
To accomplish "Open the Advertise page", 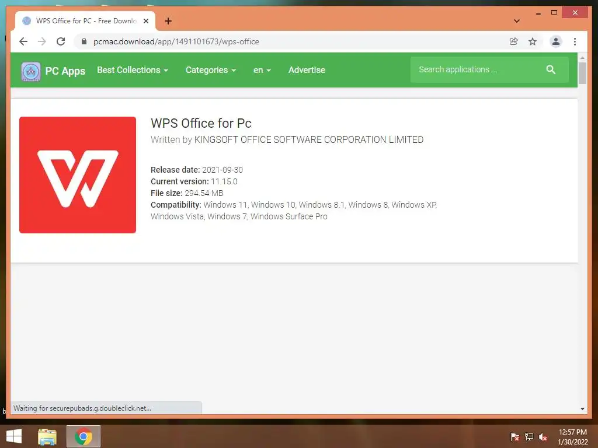I will [x=307, y=70].
